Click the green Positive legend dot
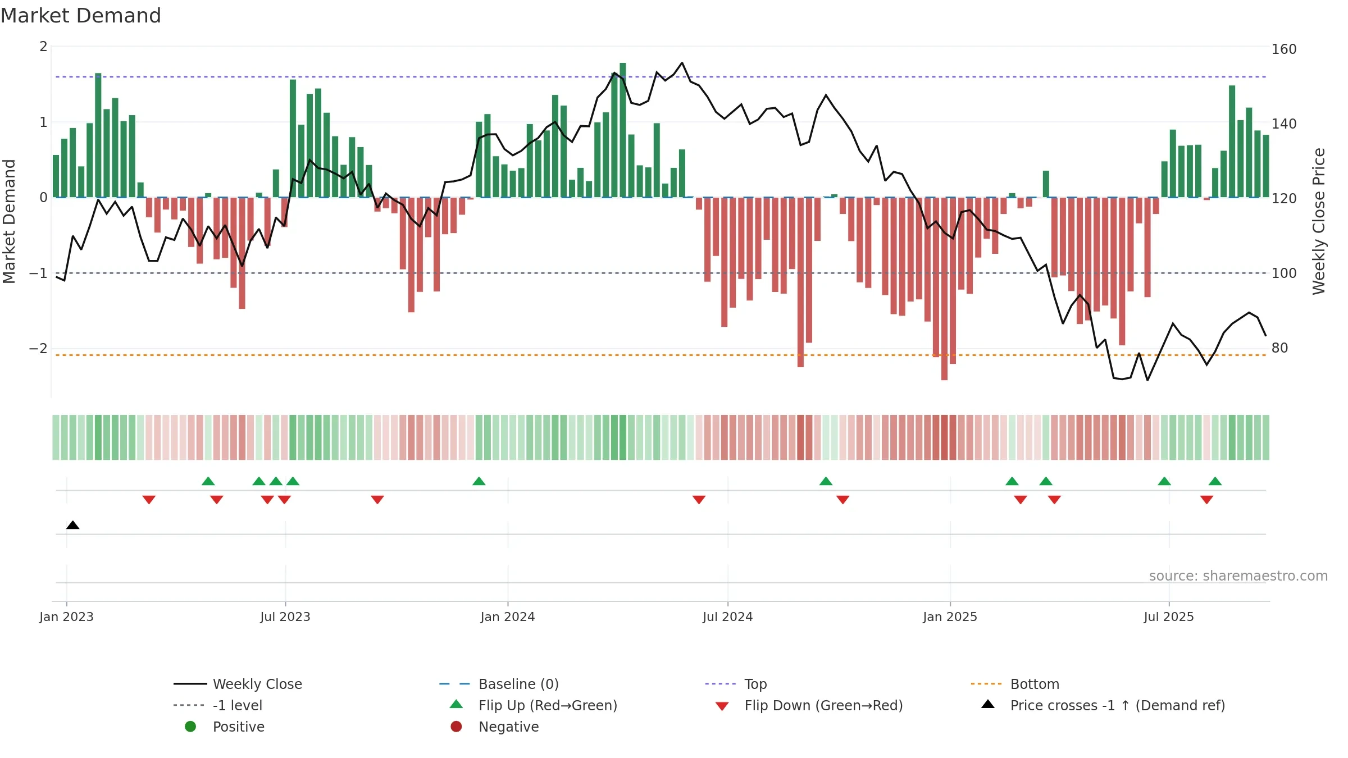 [190, 727]
